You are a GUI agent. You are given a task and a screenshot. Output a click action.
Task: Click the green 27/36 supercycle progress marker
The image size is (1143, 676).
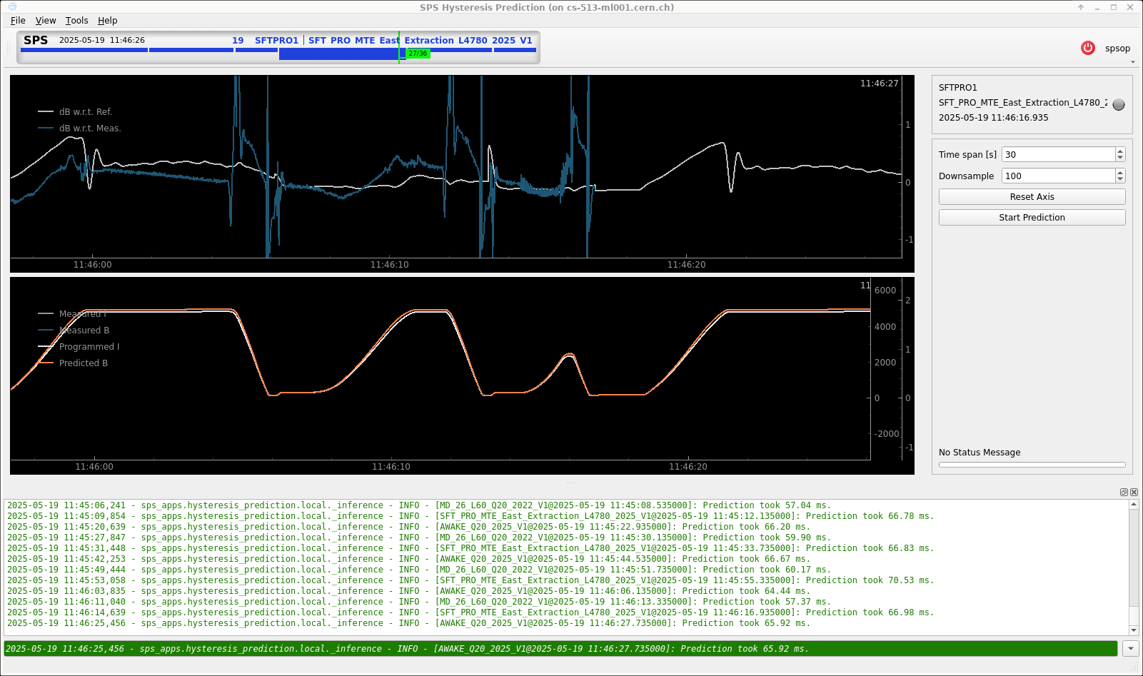[x=418, y=54]
